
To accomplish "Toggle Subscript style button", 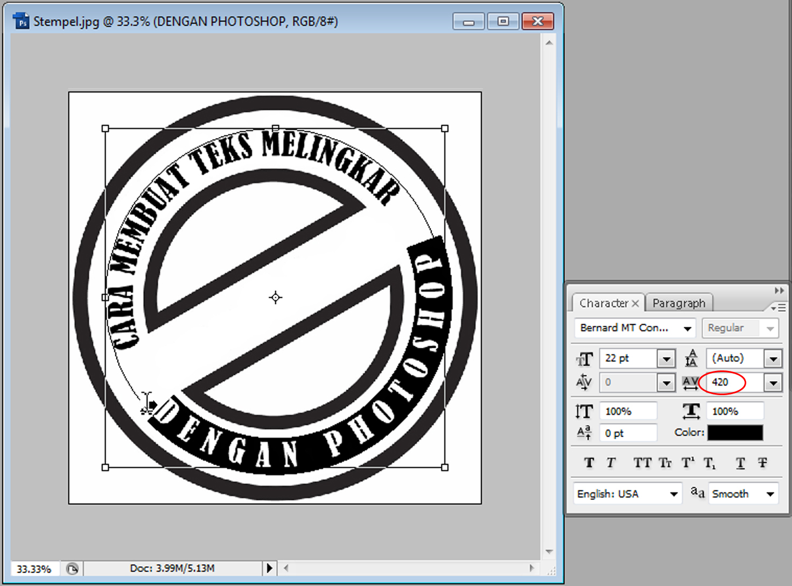I will tap(710, 463).
